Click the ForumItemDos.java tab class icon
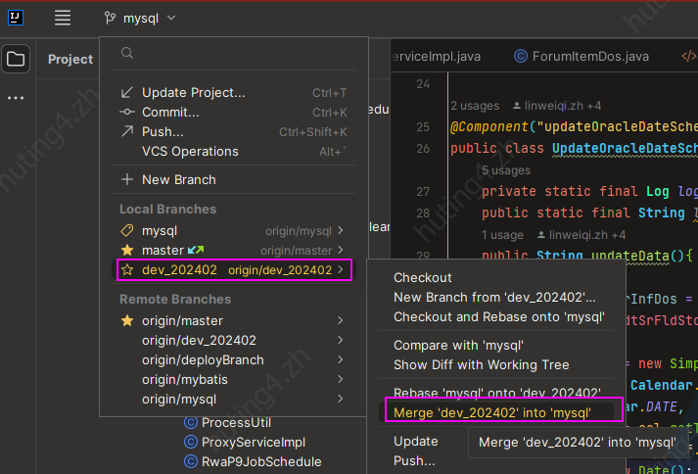The height and width of the screenshot is (474, 698). [520, 56]
